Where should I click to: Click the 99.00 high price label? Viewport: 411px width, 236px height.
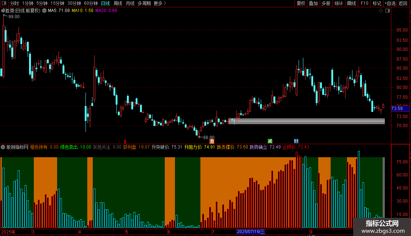tap(14, 17)
